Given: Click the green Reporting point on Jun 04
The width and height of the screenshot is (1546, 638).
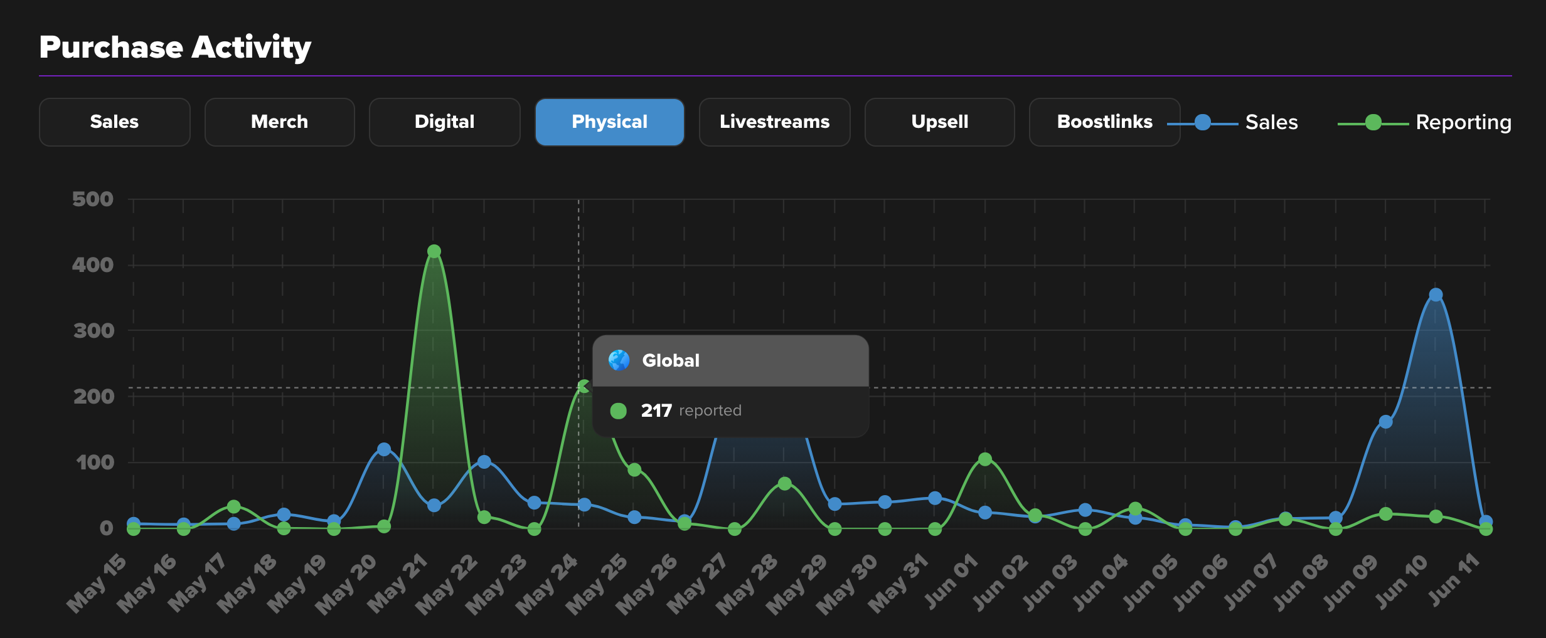Looking at the screenshot, I should pos(1135,509).
